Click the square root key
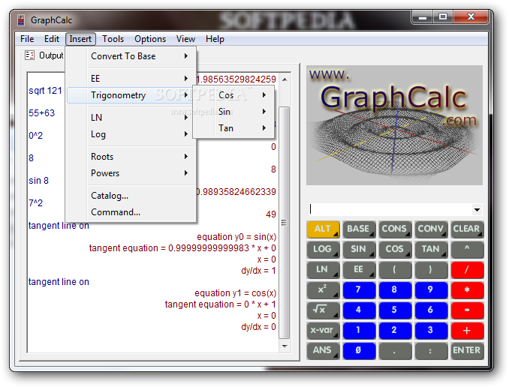 [x=323, y=310]
